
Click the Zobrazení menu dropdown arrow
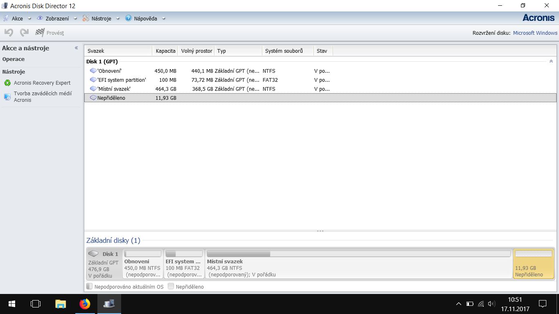(x=75, y=19)
